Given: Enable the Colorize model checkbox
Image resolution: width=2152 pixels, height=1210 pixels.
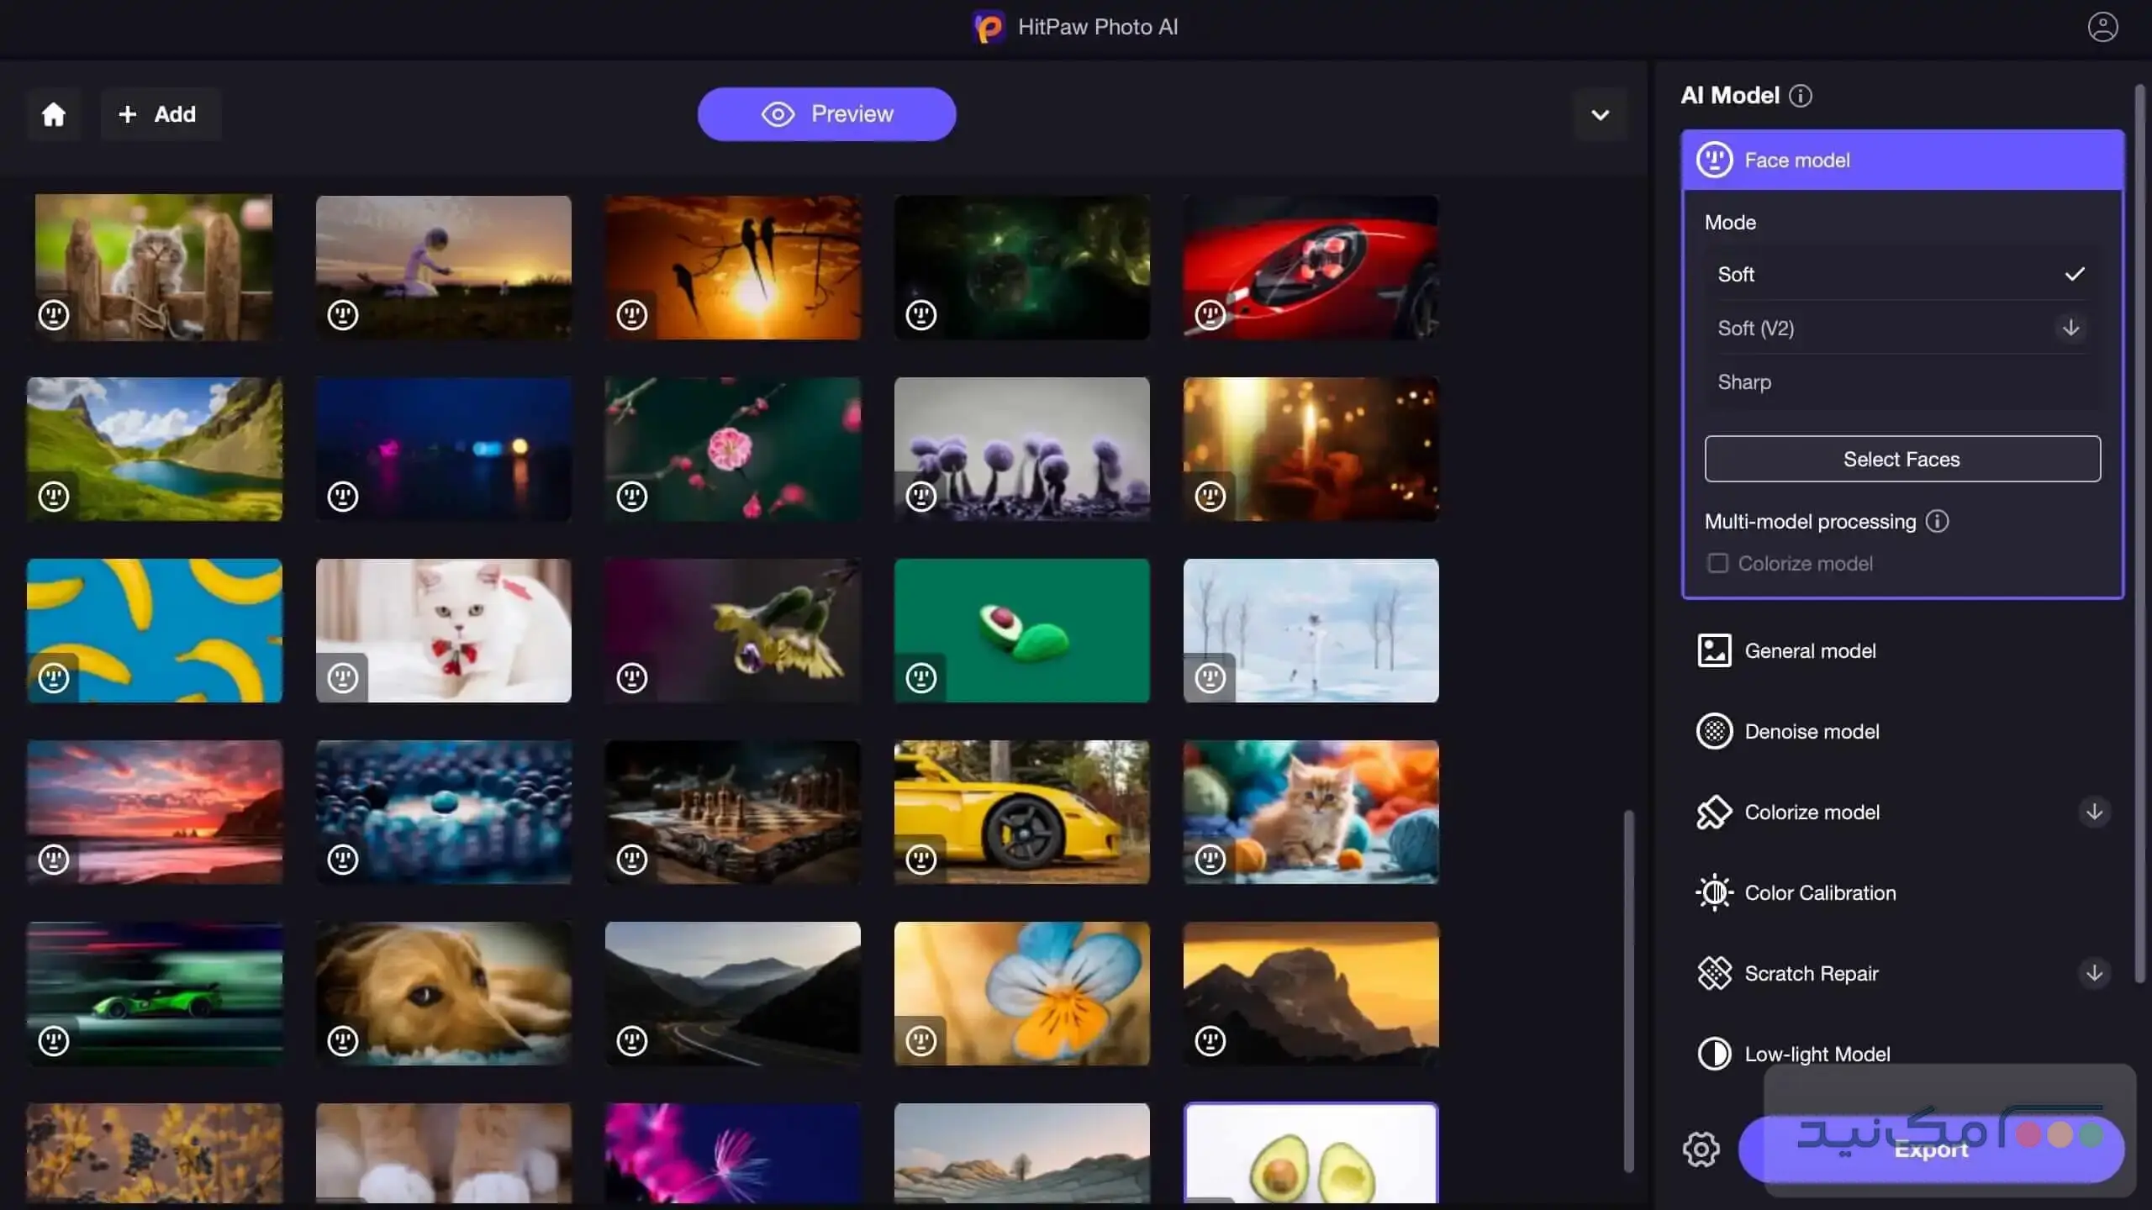Looking at the screenshot, I should pyautogui.click(x=1717, y=563).
